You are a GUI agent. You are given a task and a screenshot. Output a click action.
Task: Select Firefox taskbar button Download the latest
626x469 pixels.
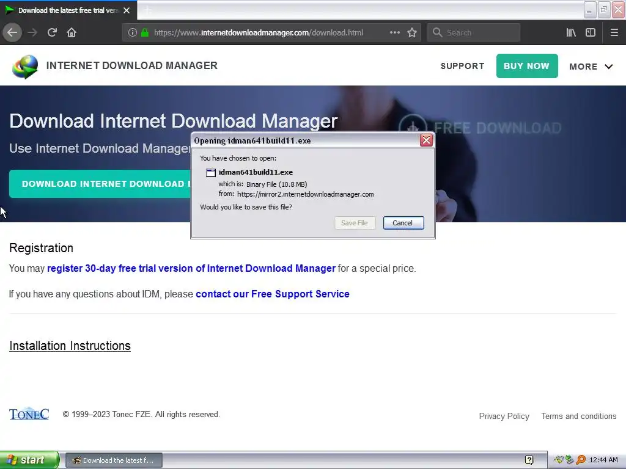click(x=114, y=460)
